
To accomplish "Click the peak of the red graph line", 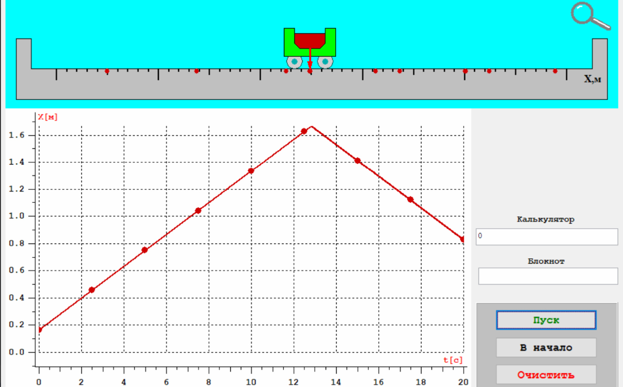I will coord(311,126).
